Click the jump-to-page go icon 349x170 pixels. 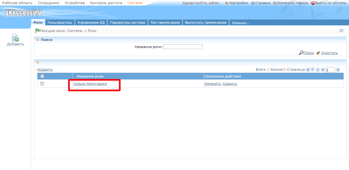coord(338,70)
